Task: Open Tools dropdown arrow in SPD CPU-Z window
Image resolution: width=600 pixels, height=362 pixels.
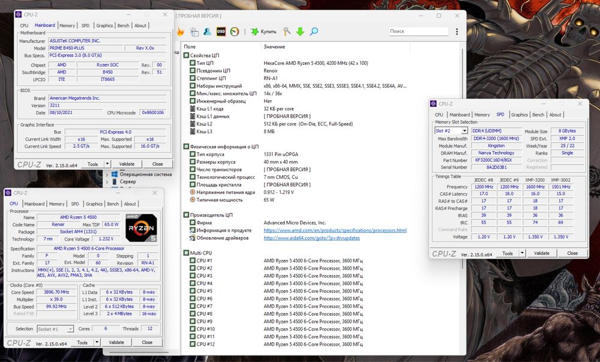Action: 523,253
